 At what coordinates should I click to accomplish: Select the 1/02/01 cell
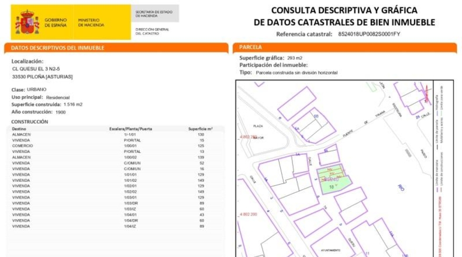pos(130,186)
